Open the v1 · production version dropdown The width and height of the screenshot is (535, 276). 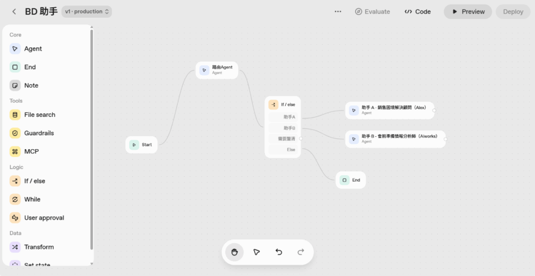(x=87, y=11)
